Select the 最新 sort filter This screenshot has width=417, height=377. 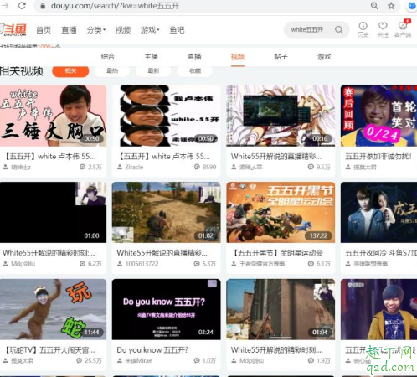(x=153, y=71)
